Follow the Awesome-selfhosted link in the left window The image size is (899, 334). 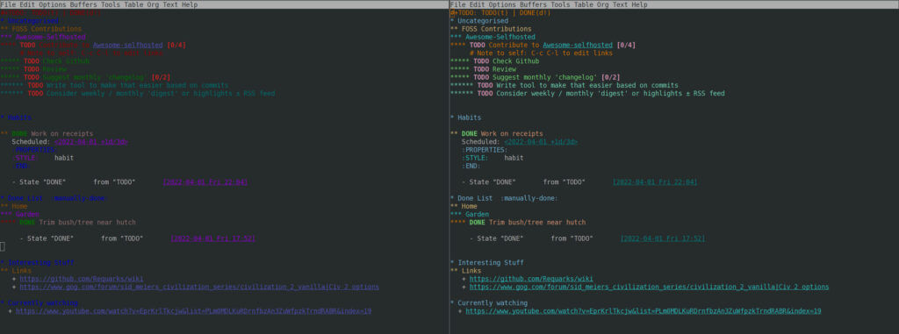click(128, 45)
